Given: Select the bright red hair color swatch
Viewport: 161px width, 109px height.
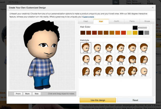Looking at the screenshot, I should point(123,33).
